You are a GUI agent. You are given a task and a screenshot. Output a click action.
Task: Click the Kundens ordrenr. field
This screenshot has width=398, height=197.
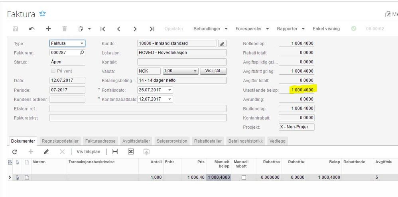click(67, 99)
